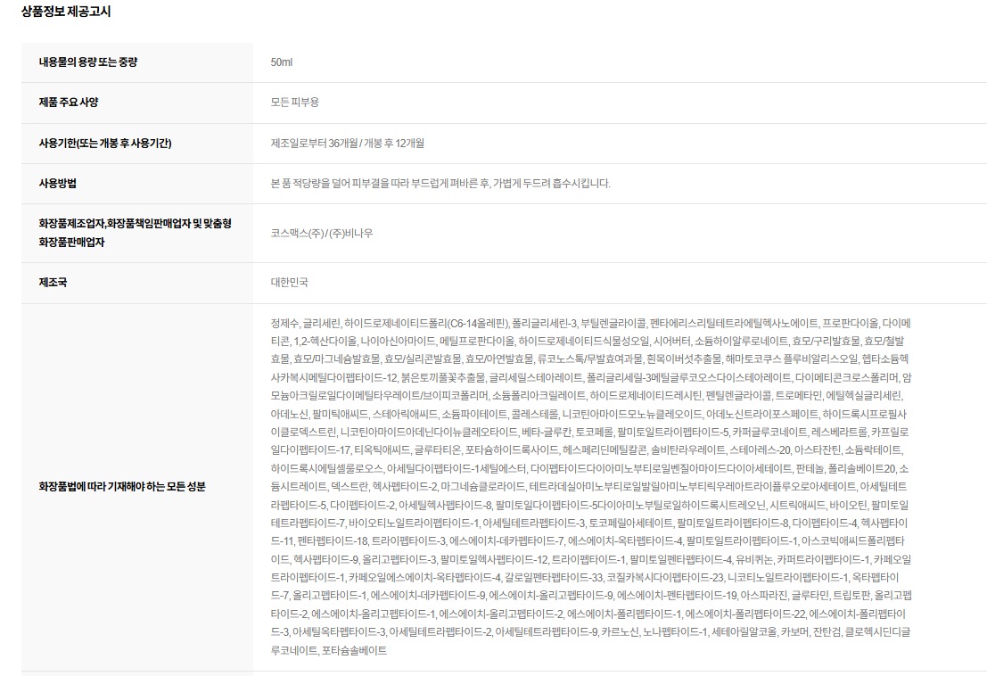Select the 내용물의 용량 또는 중량 row label
The image size is (987, 676).
pyautogui.click(x=88, y=62)
